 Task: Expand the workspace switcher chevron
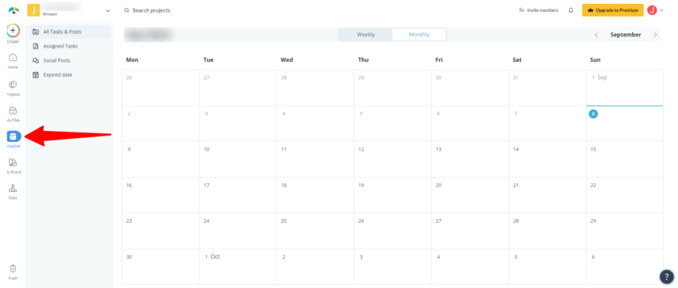pos(108,11)
